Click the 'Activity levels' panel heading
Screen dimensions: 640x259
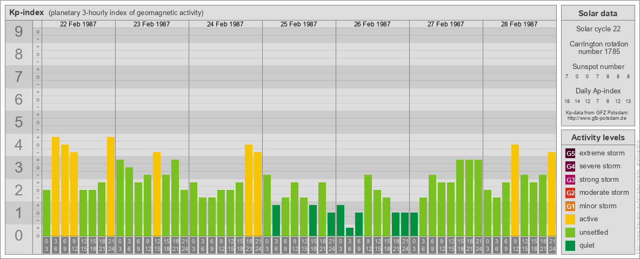point(598,138)
